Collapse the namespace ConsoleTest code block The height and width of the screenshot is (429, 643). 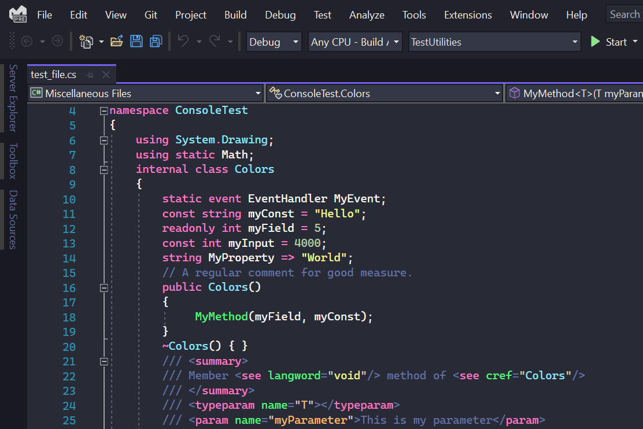(x=104, y=110)
